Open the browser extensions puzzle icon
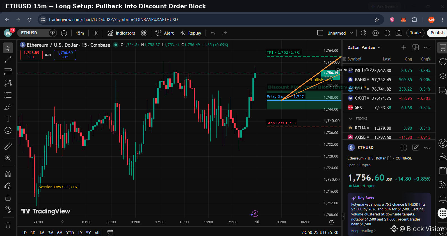The width and height of the screenshot is (447, 236). 414,20
